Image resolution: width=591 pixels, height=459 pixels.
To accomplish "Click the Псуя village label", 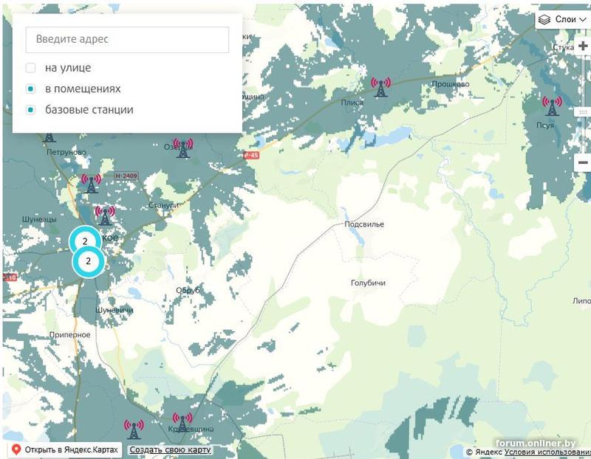I will 545,125.
